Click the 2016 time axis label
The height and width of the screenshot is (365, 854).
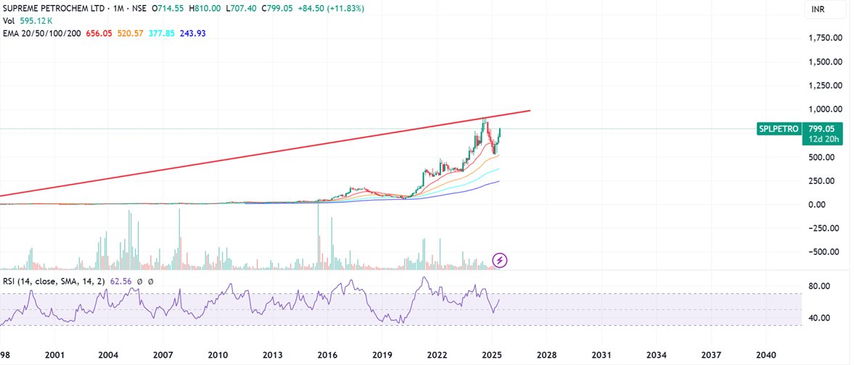click(x=327, y=354)
